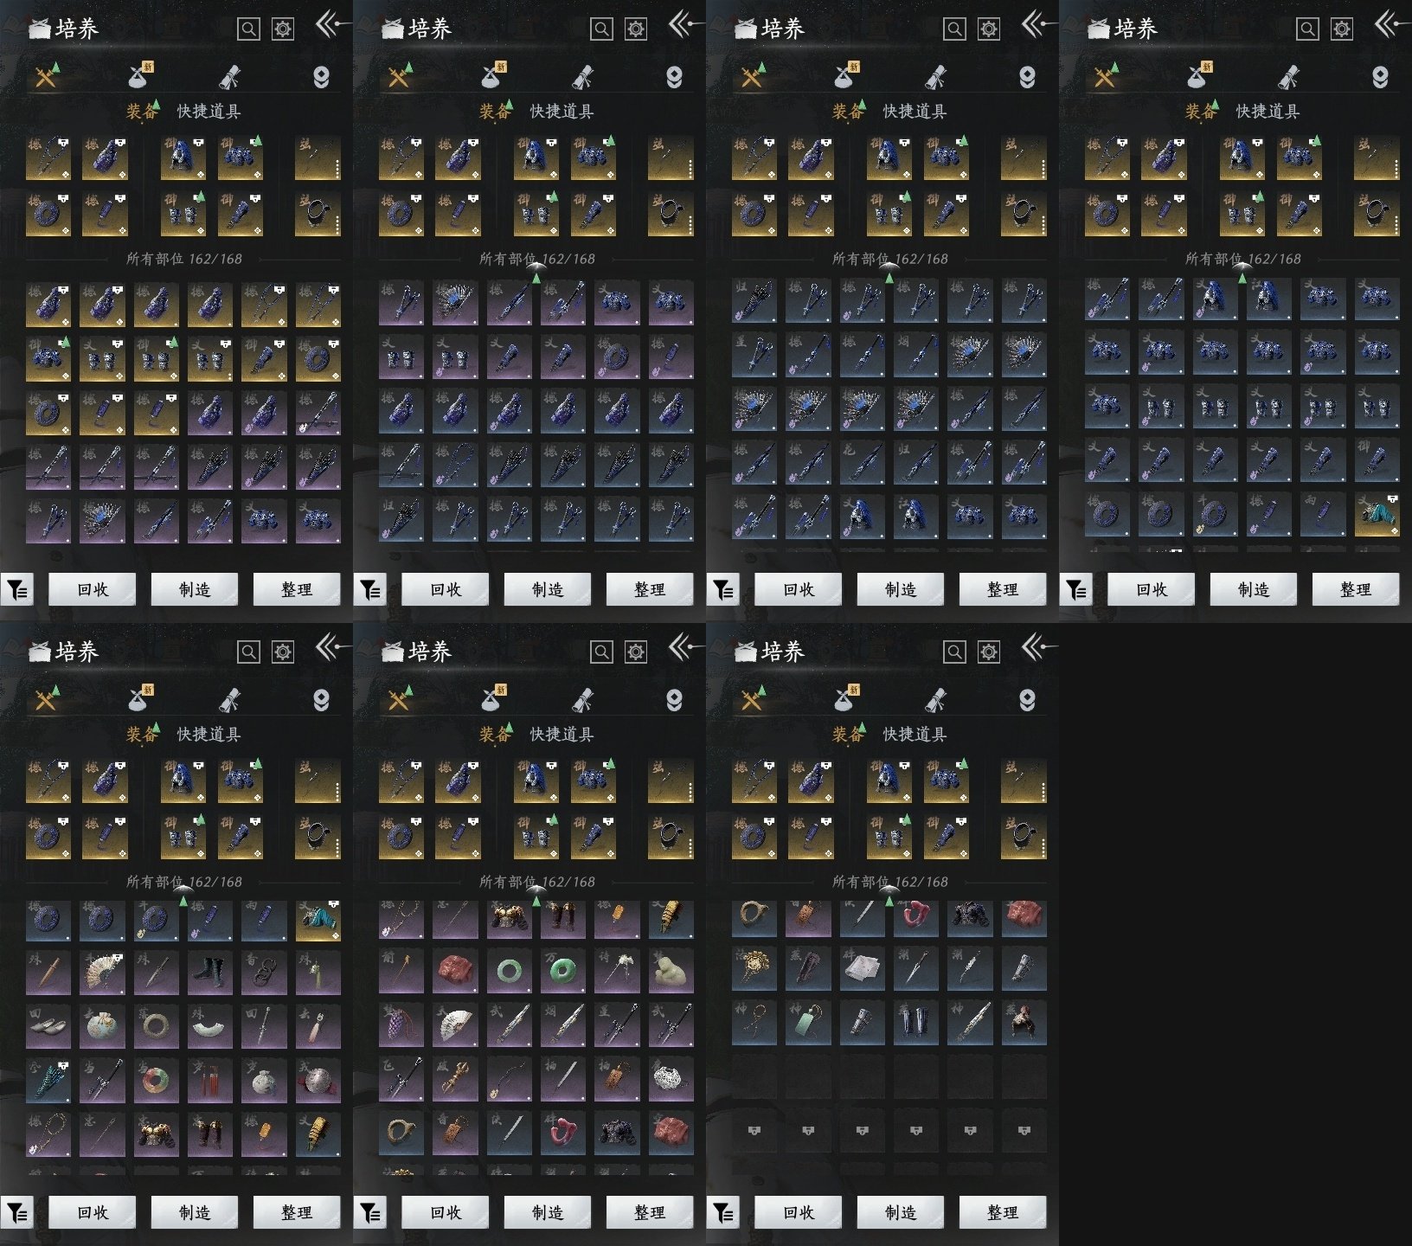
Task: Select the 装备 tab in bottom-right panel
Action: 847,735
